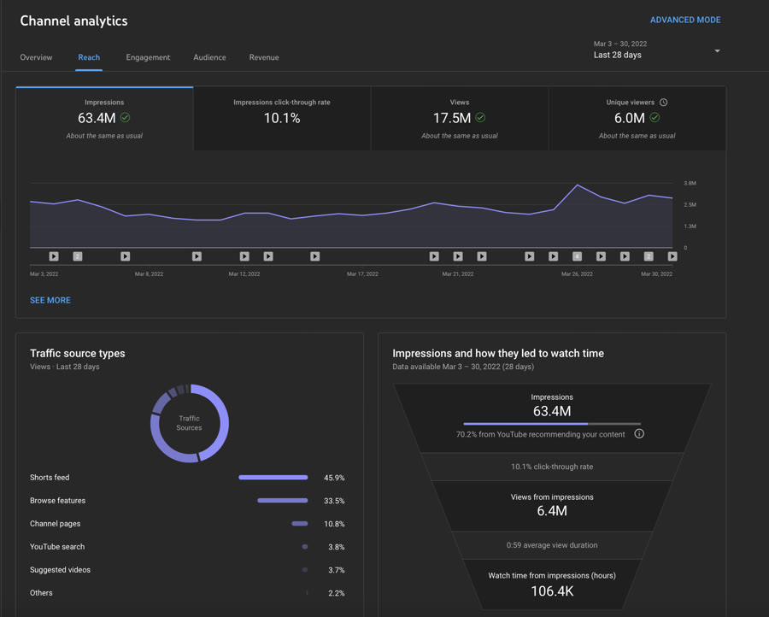The width and height of the screenshot is (769, 617).
Task: Open the Engagement tab
Action: click(x=148, y=57)
